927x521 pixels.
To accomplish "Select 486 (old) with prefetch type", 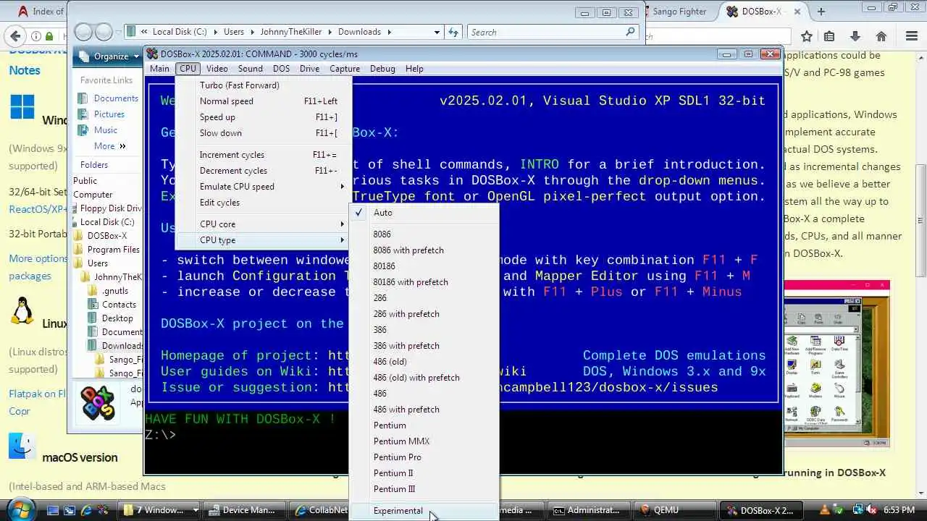I will (x=424, y=378).
